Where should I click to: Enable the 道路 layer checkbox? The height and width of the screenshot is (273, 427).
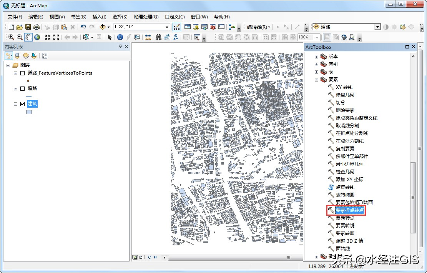coord(22,88)
